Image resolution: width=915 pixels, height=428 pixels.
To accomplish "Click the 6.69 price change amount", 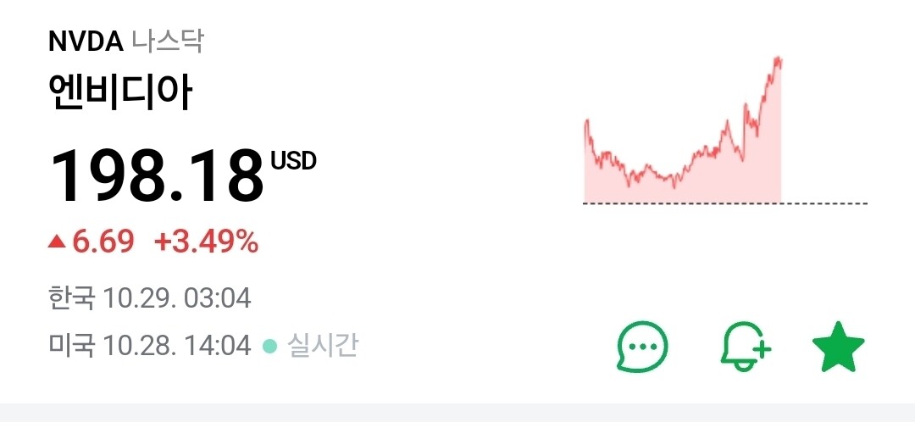I will [x=103, y=242].
